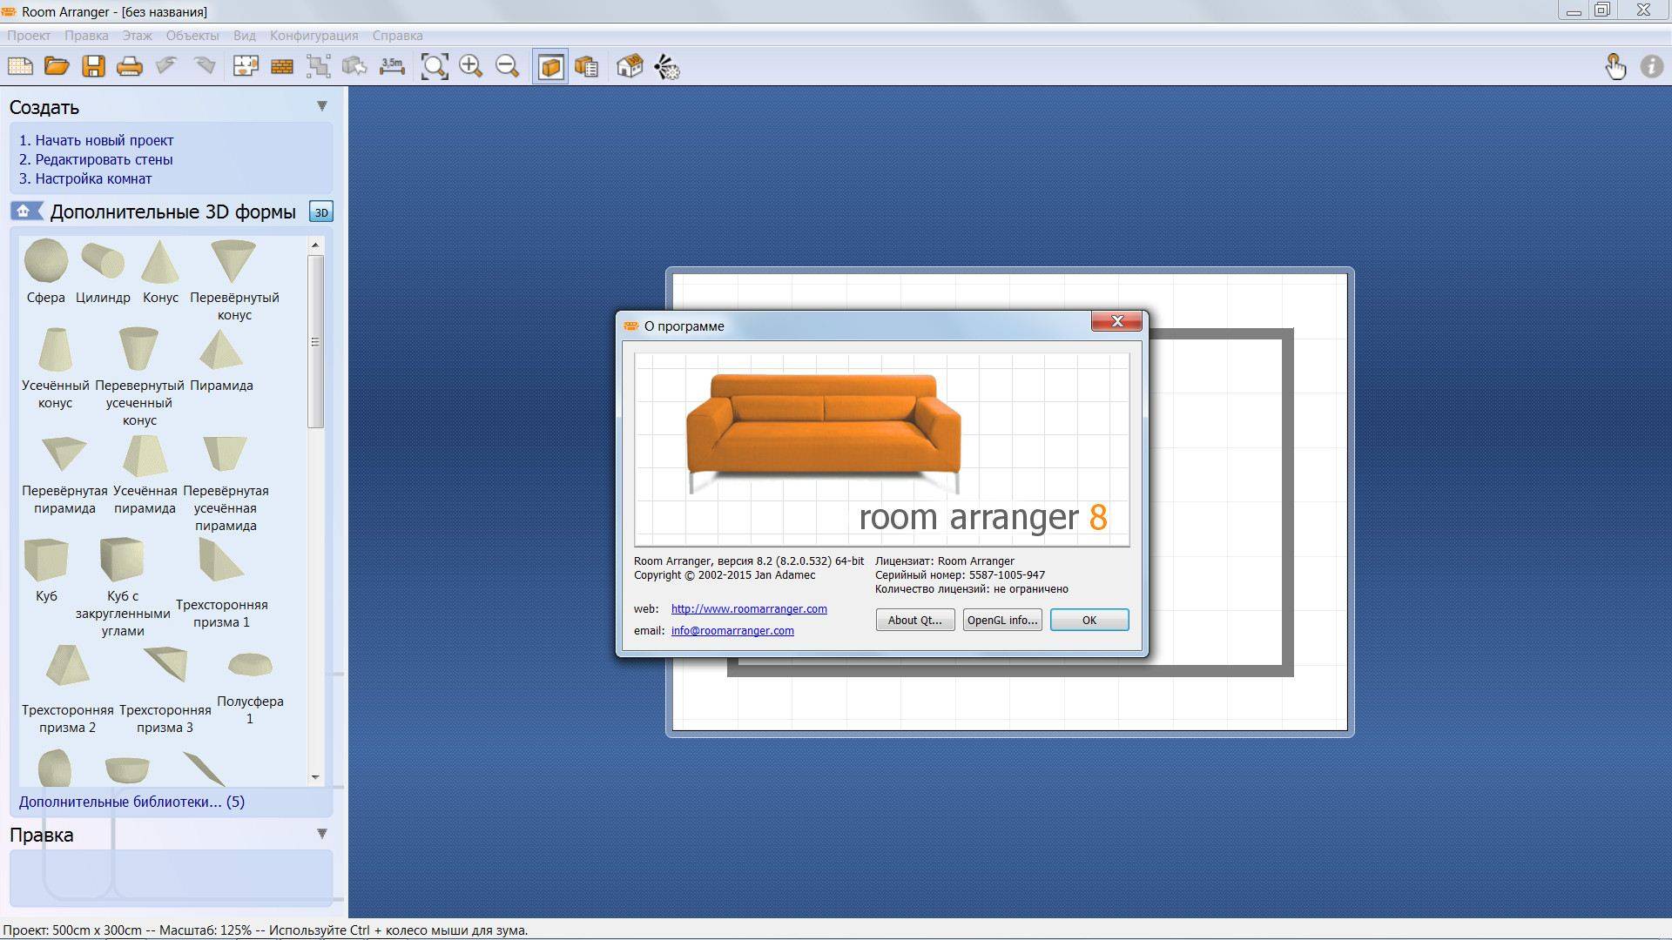Image resolution: width=1672 pixels, height=940 pixels.
Task: Open the Проект menu
Action: 29,36
